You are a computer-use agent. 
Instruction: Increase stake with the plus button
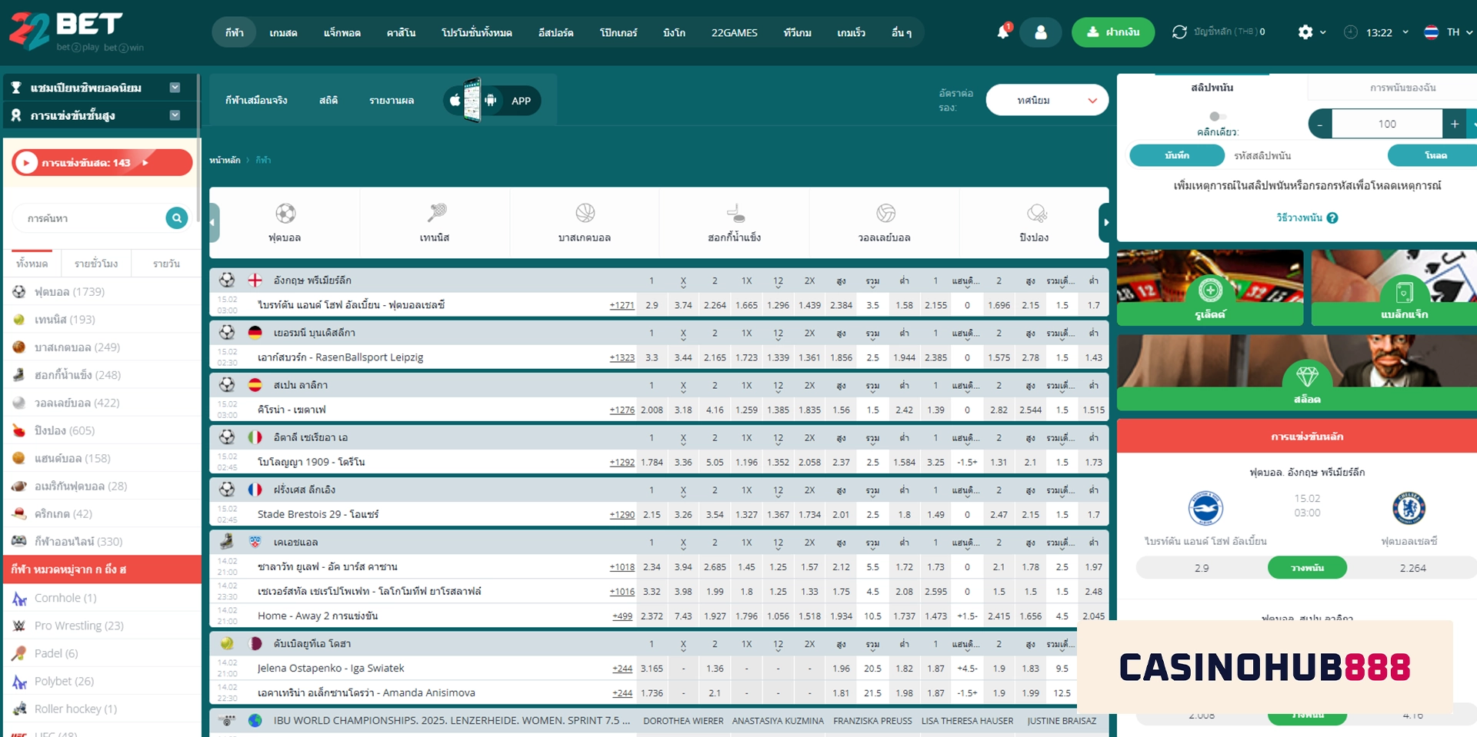pos(1454,124)
